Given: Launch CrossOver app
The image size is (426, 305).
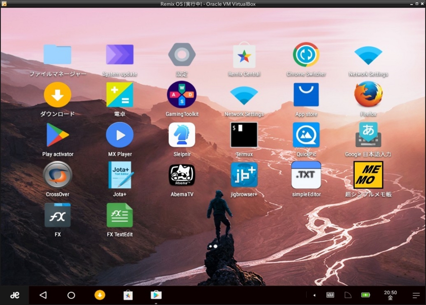Looking at the screenshot, I should coord(57,175).
